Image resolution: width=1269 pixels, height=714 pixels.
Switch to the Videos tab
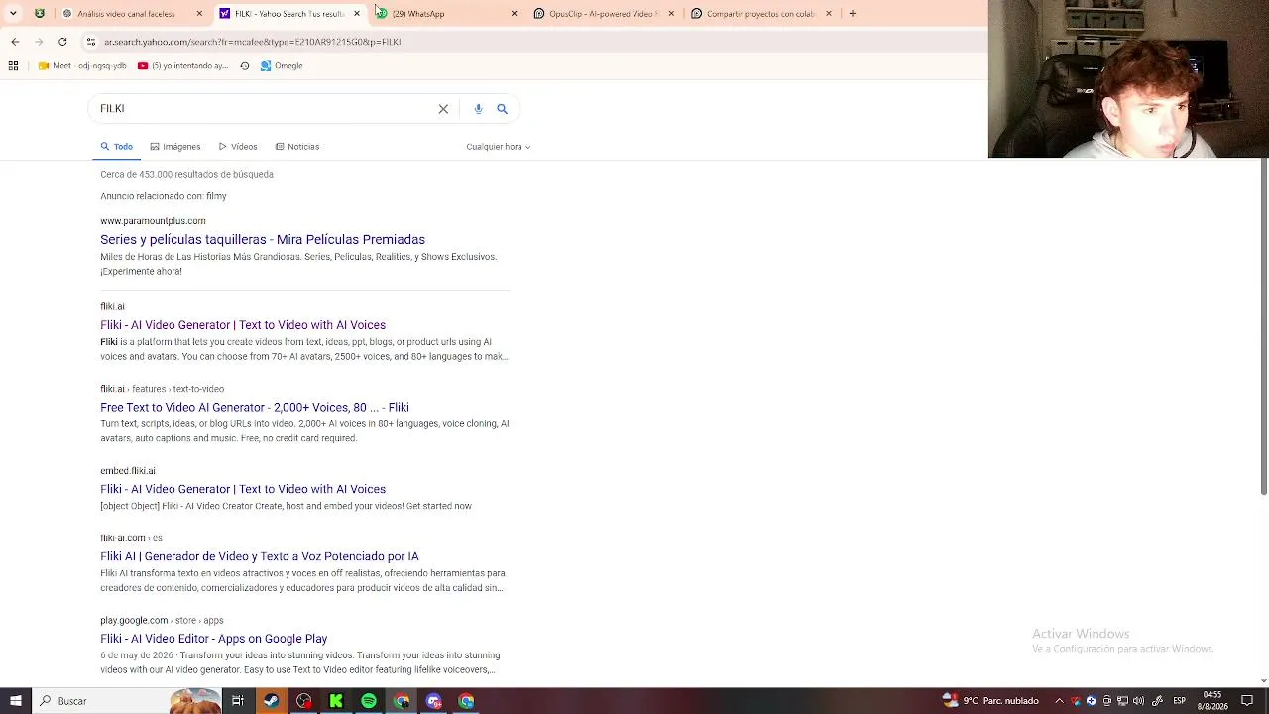pyautogui.click(x=238, y=147)
